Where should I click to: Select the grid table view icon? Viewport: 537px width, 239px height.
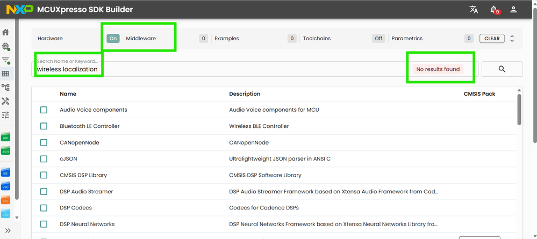click(5, 74)
